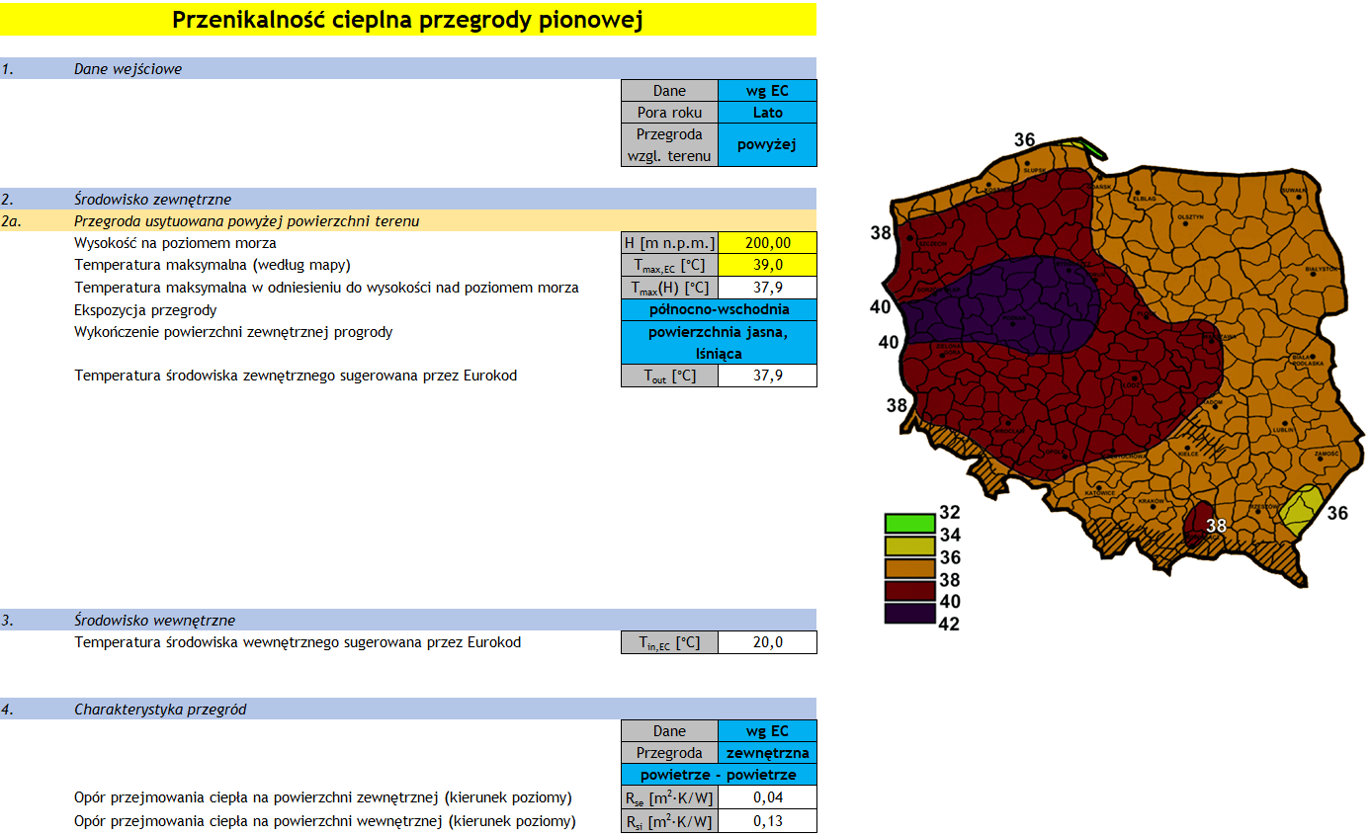Select the T max,EC input cell showing 39,0

point(767,265)
